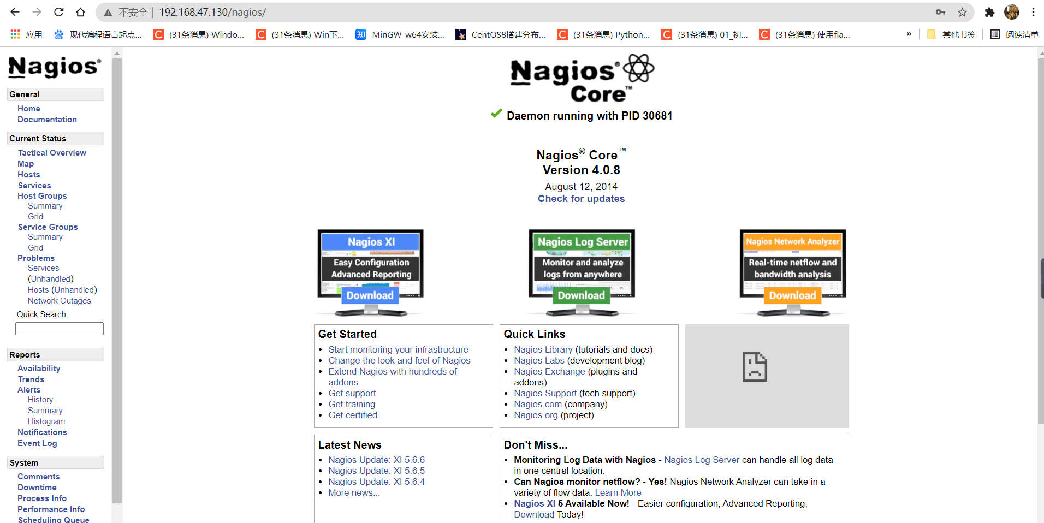Open the Downtime page
The width and height of the screenshot is (1044, 523).
point(37,488)
